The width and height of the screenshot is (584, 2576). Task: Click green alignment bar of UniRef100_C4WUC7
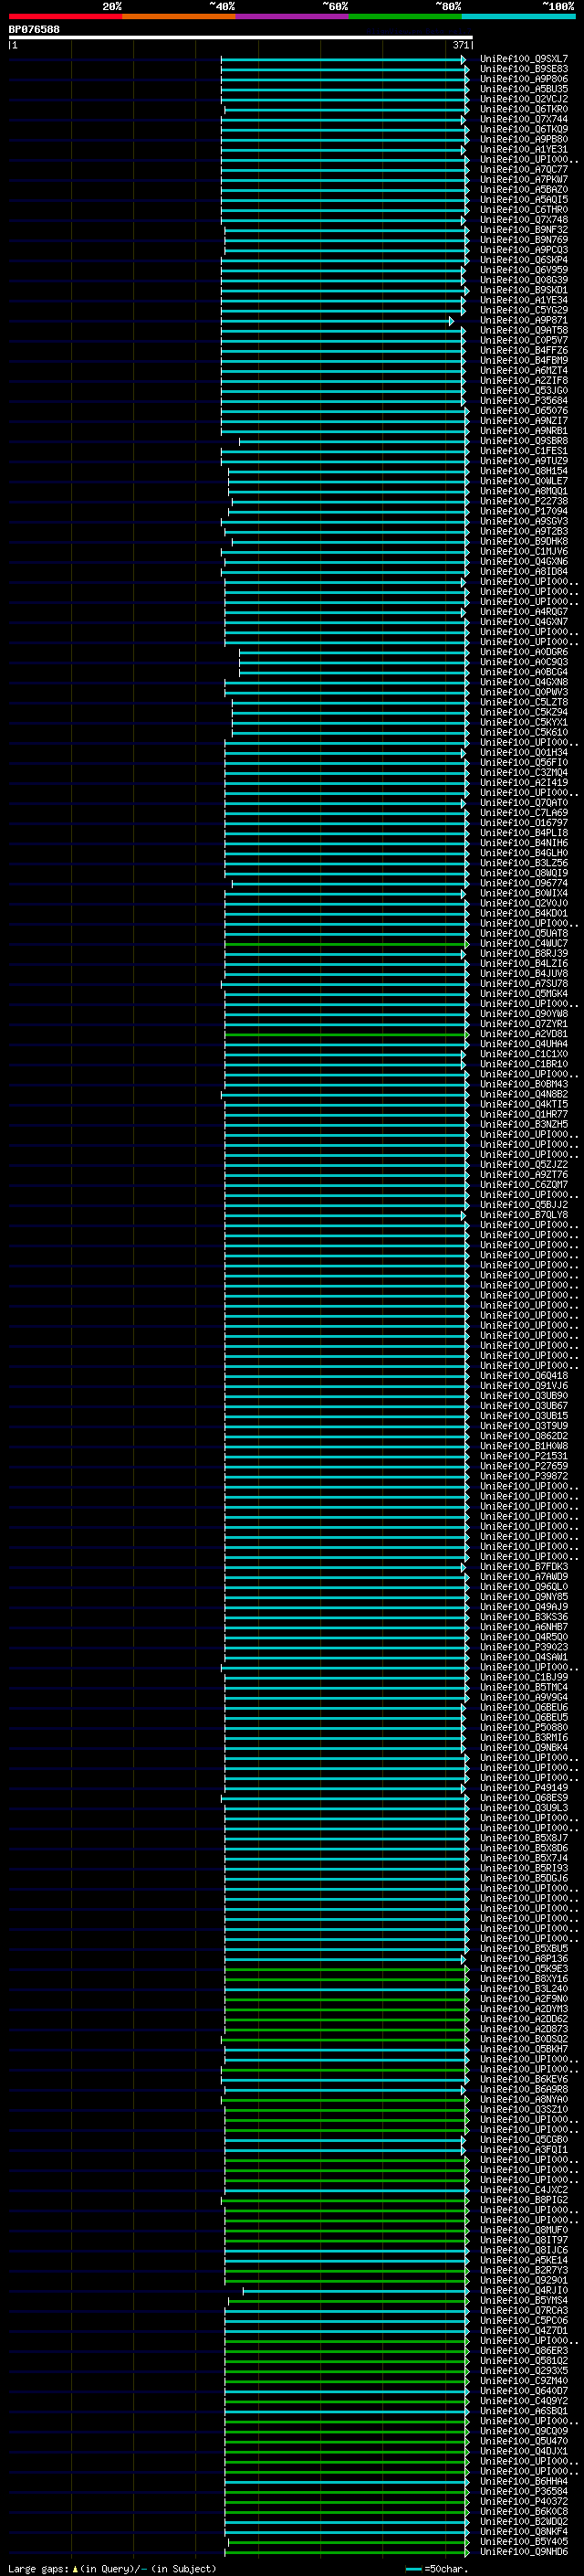[x=347, y=944]
